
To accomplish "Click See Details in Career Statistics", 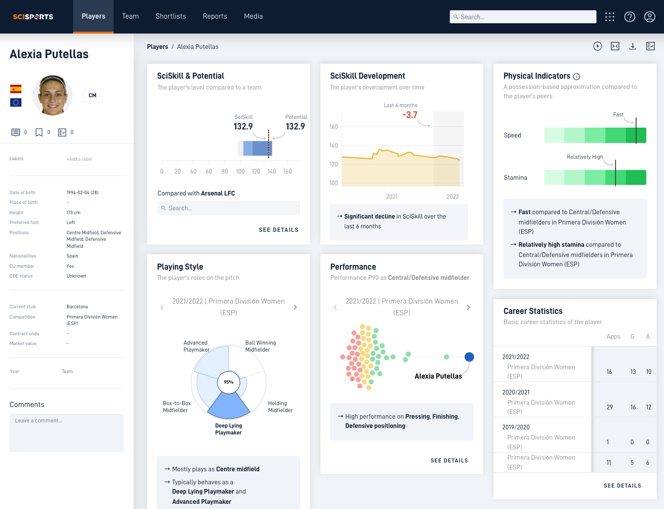I will click(623, 486).
